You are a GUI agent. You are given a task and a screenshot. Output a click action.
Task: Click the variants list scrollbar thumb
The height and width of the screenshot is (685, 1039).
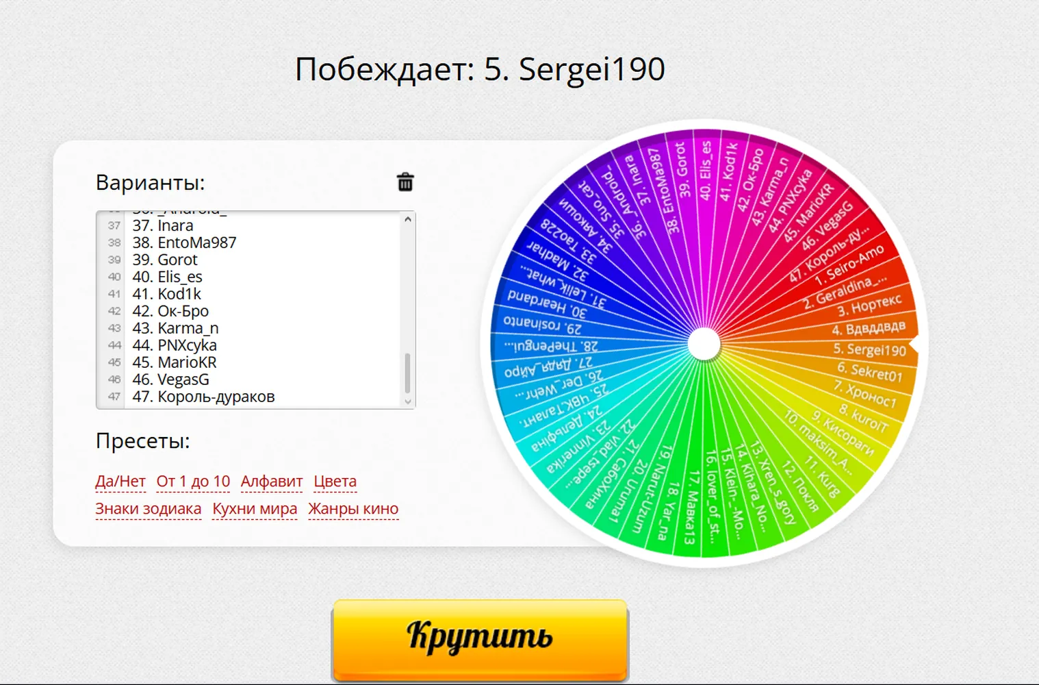click(x=408, y=373)
